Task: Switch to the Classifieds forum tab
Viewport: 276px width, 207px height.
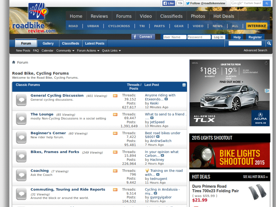Action: (71, 43)
